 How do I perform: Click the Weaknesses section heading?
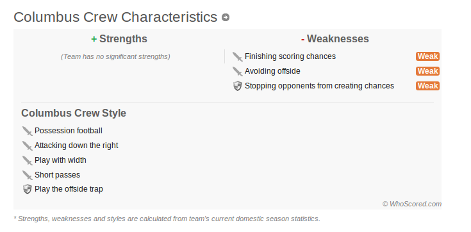(x=335, y=38)
